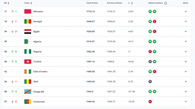Click the Previous Points column header
This screenshot has width=195, height=109.
tap(114, 3)
